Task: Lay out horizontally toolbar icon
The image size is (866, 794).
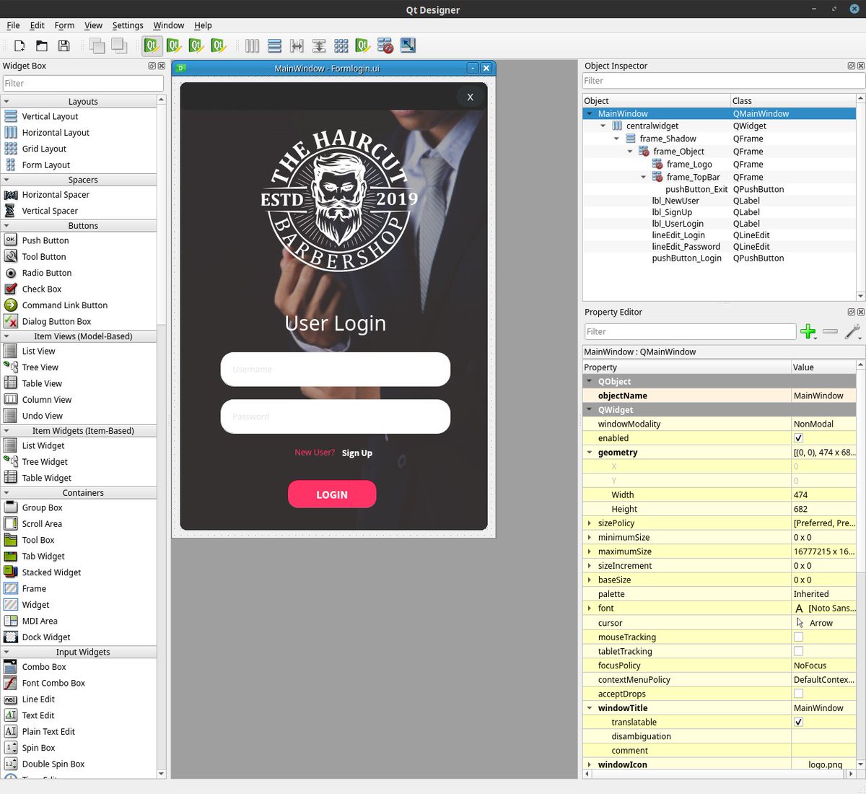Action: coord(252,46)
